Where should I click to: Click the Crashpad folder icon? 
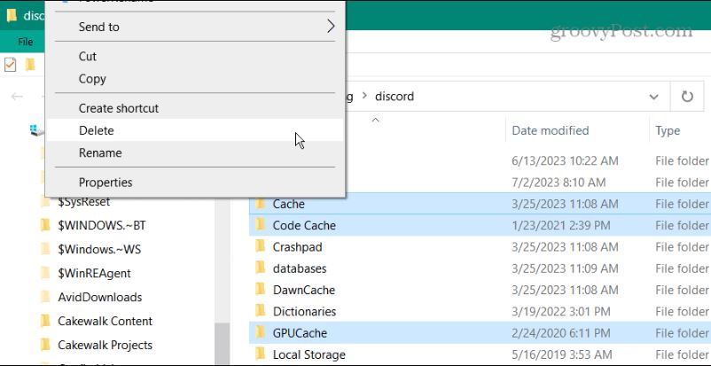260,246
